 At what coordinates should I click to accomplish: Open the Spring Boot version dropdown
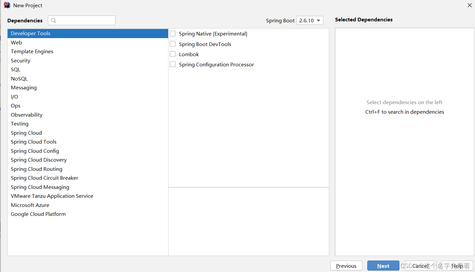[310, 20]
